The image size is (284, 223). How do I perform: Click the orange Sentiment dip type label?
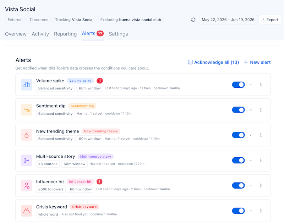click(x=82, y=106)
